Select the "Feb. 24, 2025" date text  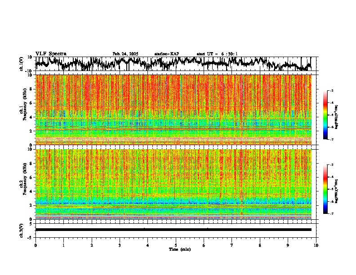click(x=125, y=54)
